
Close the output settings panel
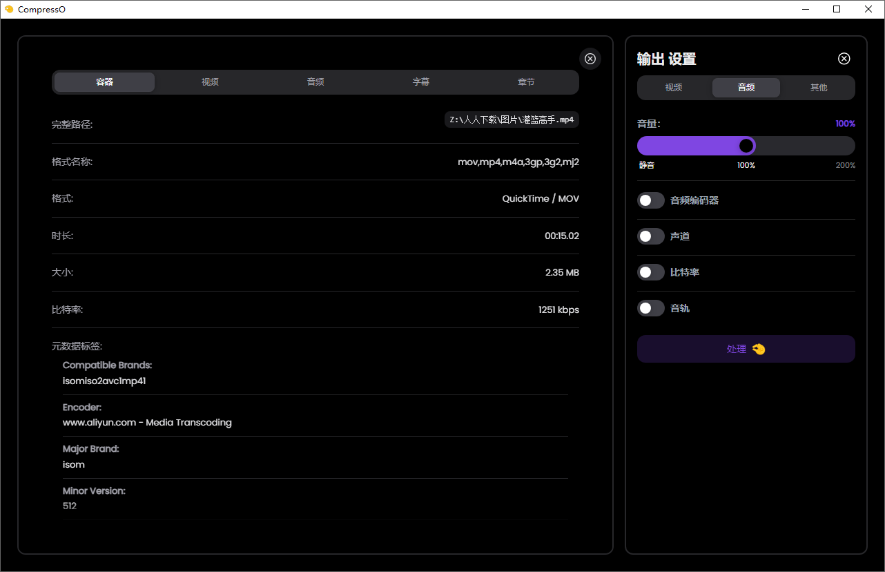click(844, 59)
